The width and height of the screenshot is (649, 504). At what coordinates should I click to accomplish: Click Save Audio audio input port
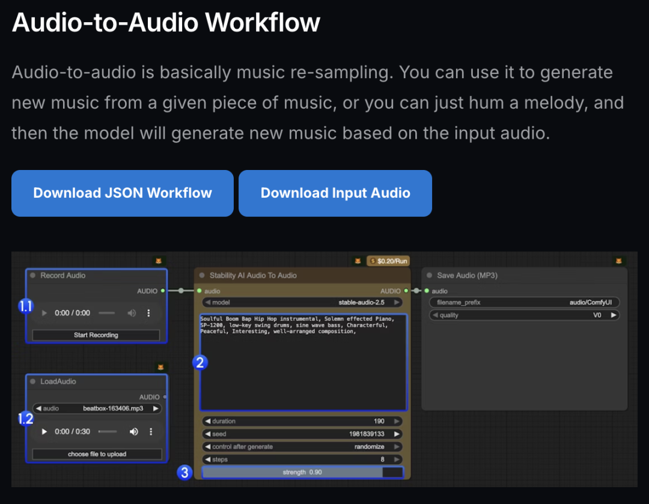tap(426, 291)
